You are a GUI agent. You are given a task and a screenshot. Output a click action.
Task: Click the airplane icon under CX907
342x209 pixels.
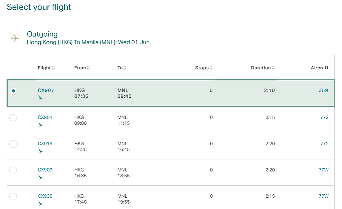[41, 98]
